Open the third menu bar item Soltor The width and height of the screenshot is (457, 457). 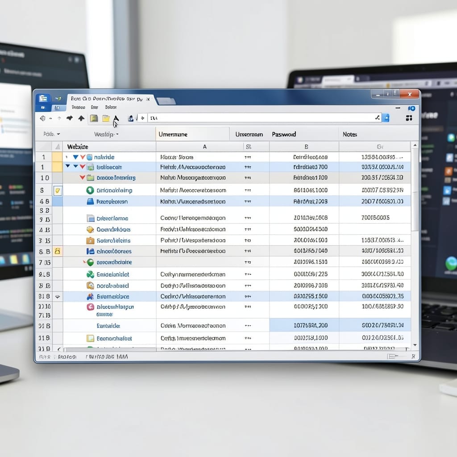point(111,107)
